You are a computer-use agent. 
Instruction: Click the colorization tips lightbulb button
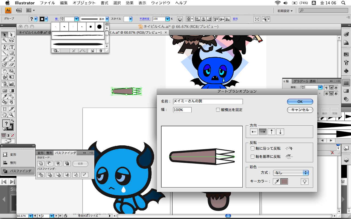pyautogui.click(x=304, y=181)
